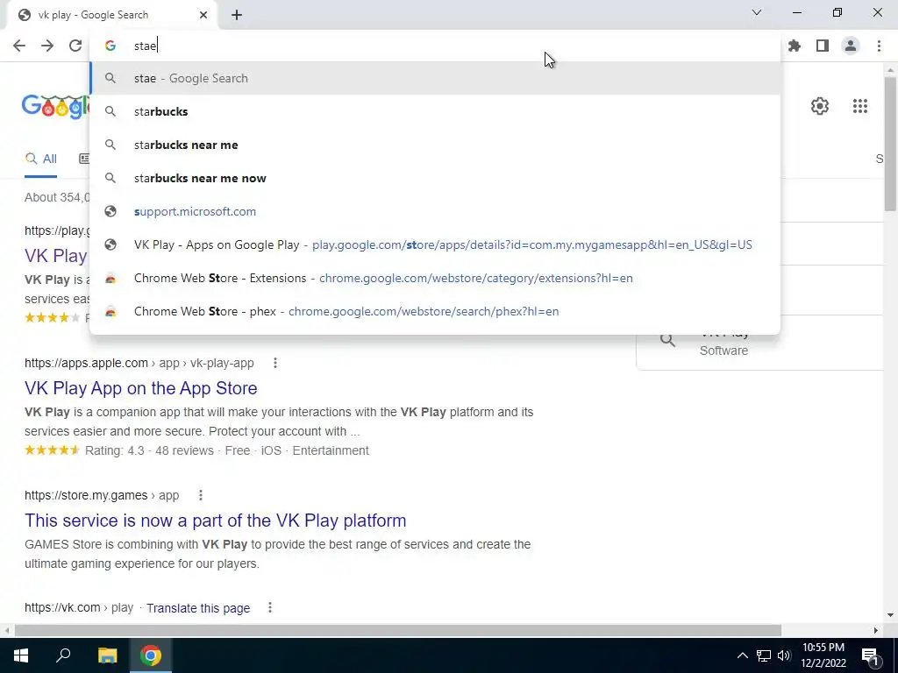Open 'Chrome Web Store - Extensions' suggestion
This screenshot has height=673, width=898.
pos(435,278)
